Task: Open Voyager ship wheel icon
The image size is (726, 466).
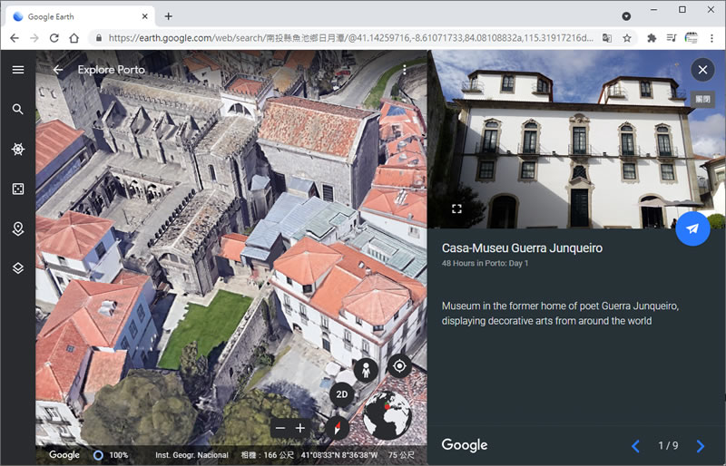Action: point(18,149)
